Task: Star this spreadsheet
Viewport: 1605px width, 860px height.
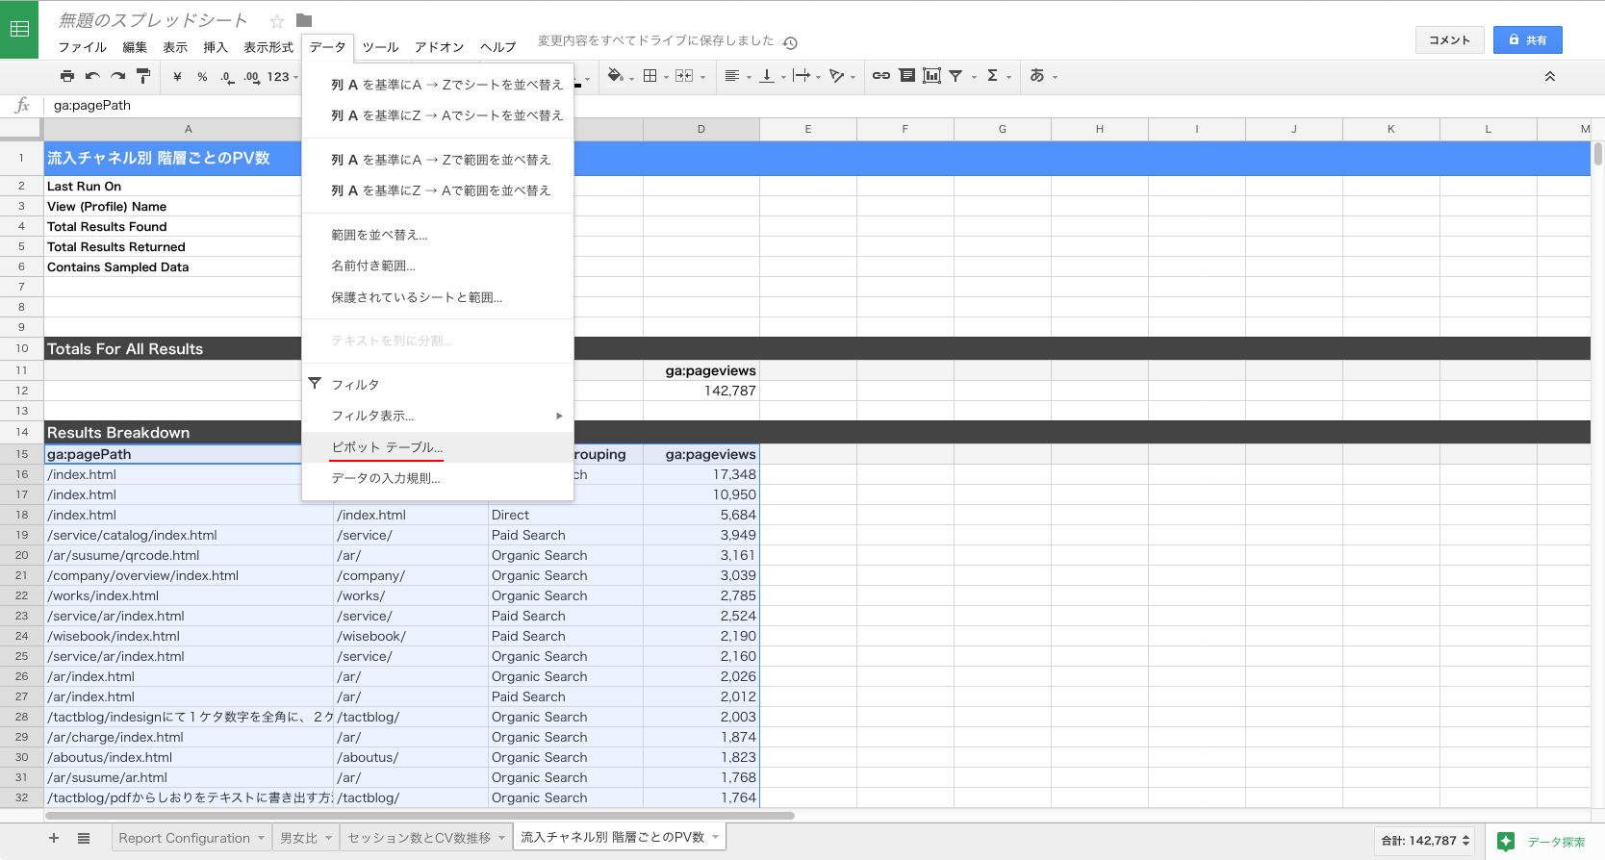Action: pos(277,21)
